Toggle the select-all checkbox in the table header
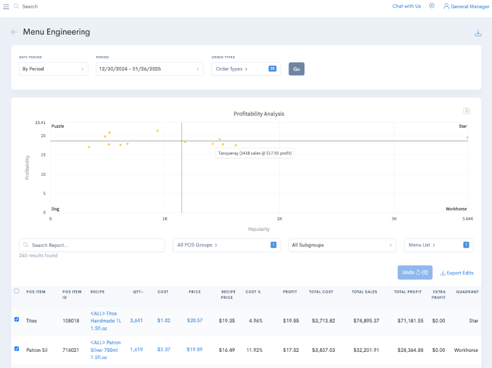 [17, 291]
